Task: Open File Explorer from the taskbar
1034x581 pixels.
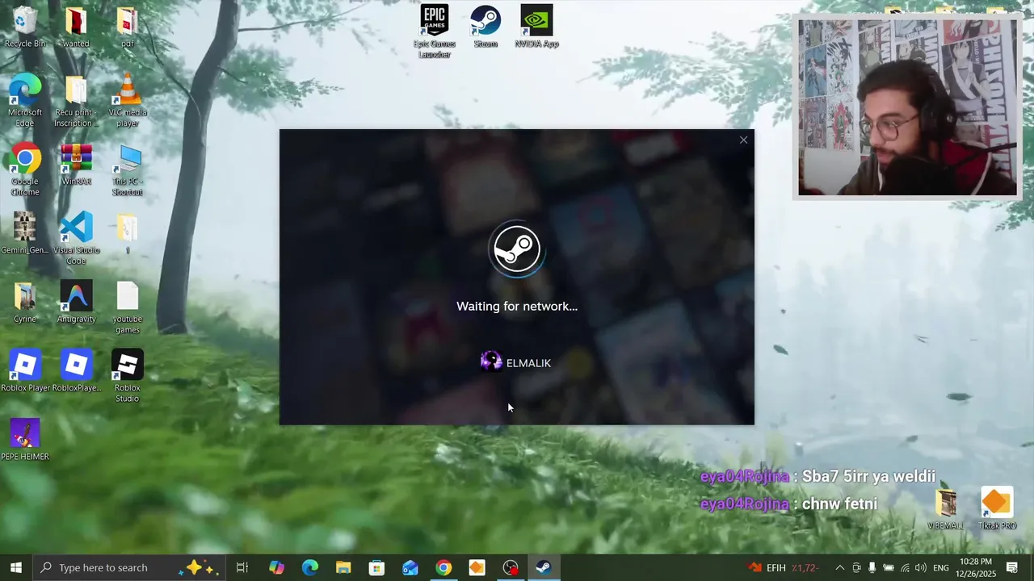Action: [343, 567]
